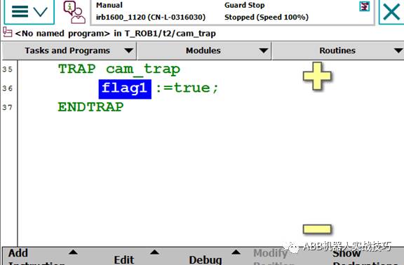Click line number 37

coord(8,107)
